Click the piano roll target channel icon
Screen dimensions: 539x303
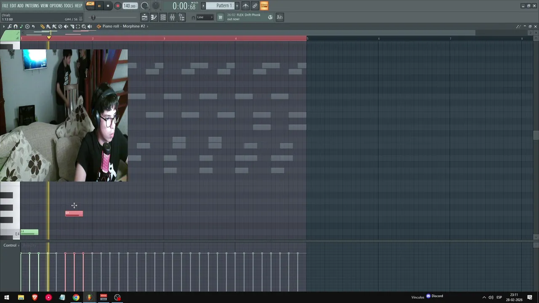27,27
